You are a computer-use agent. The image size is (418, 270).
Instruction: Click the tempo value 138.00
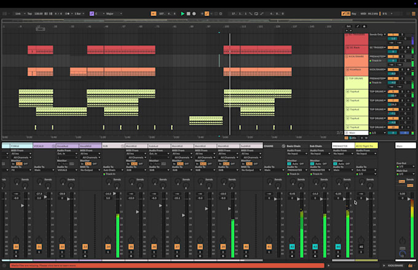click(x=38, y=13)
